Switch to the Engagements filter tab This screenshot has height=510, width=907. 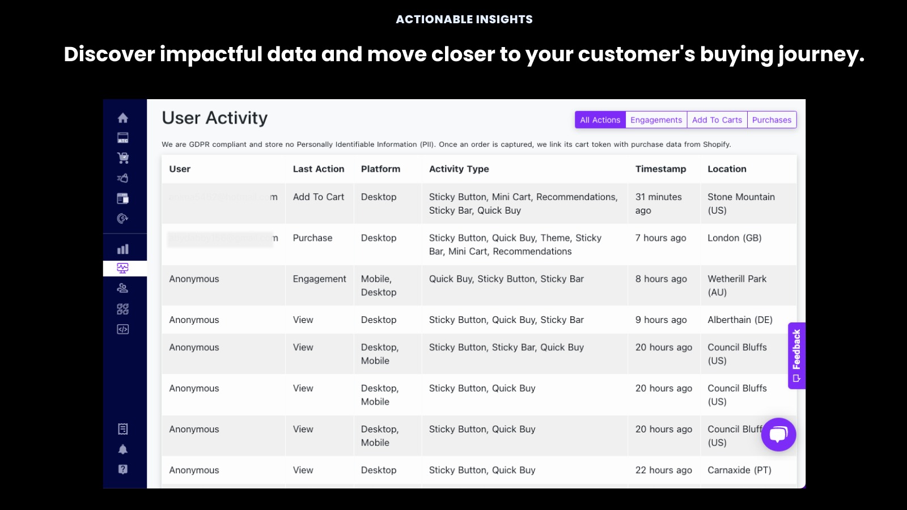click(656, 120)
